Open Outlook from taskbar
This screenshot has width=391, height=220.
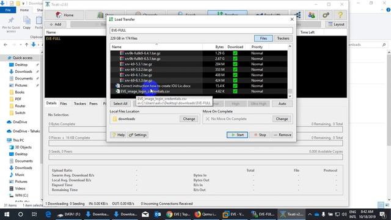[x=158, y=215]
